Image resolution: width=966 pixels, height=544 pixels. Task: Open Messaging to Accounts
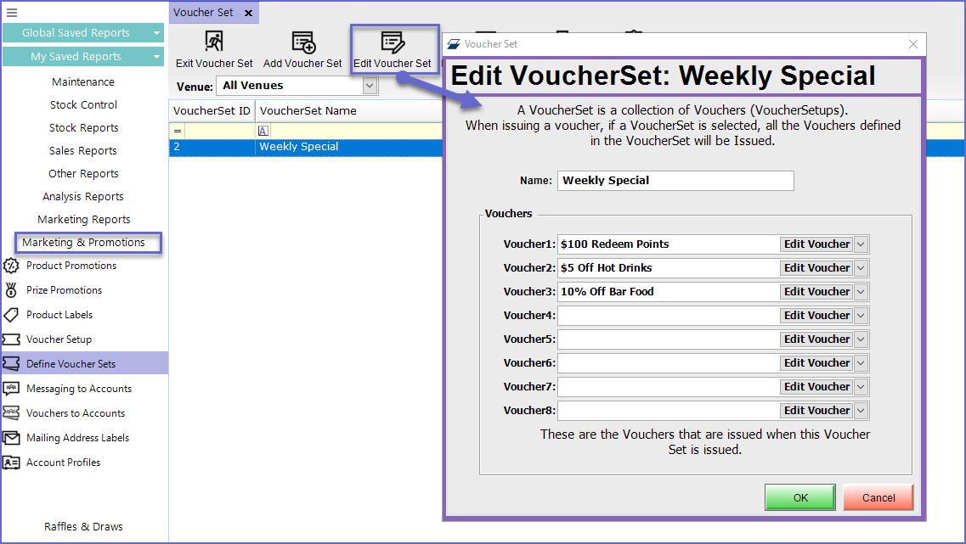79,389
